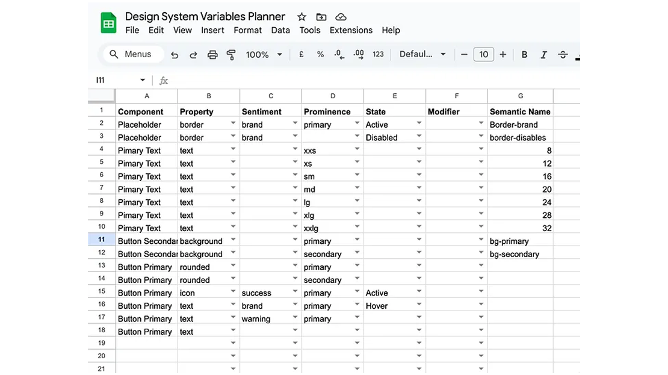Viewport: 668px width, 375px height.
Task: Toggle italic formatting
Action: click(543, 55)
